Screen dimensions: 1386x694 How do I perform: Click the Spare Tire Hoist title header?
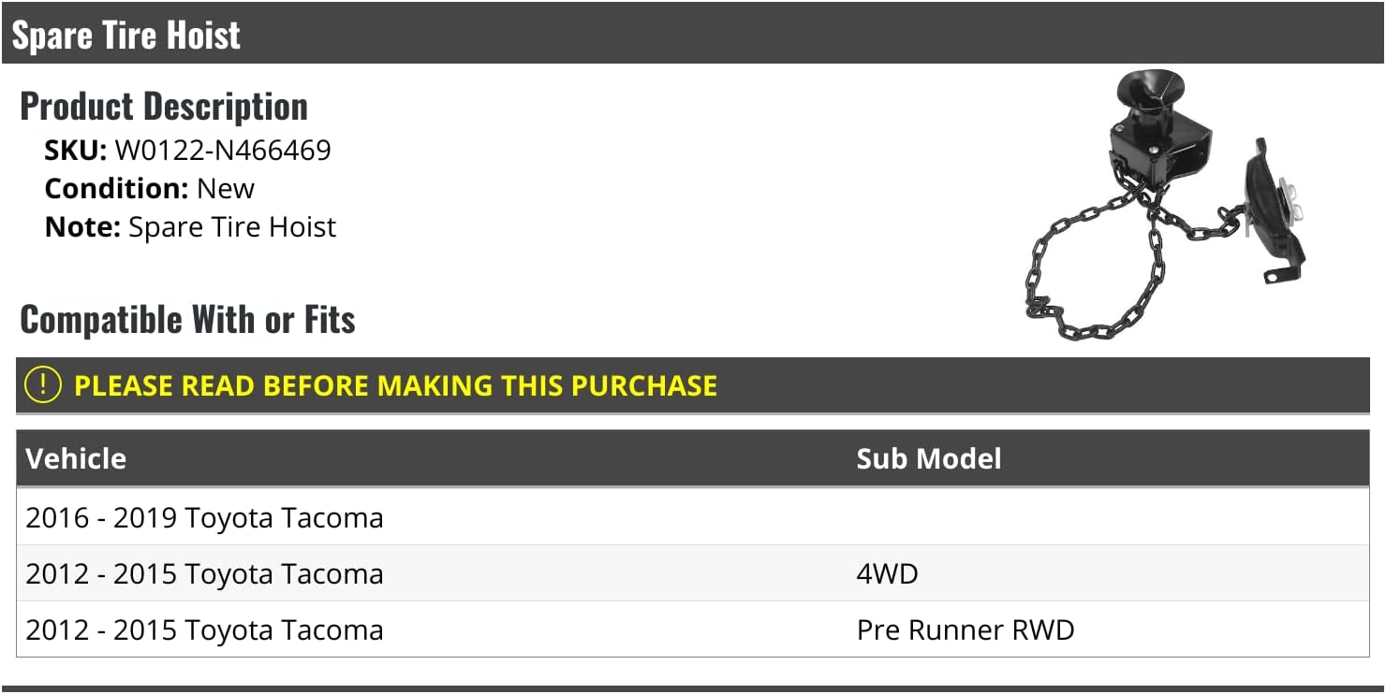[x=126, y=36]
